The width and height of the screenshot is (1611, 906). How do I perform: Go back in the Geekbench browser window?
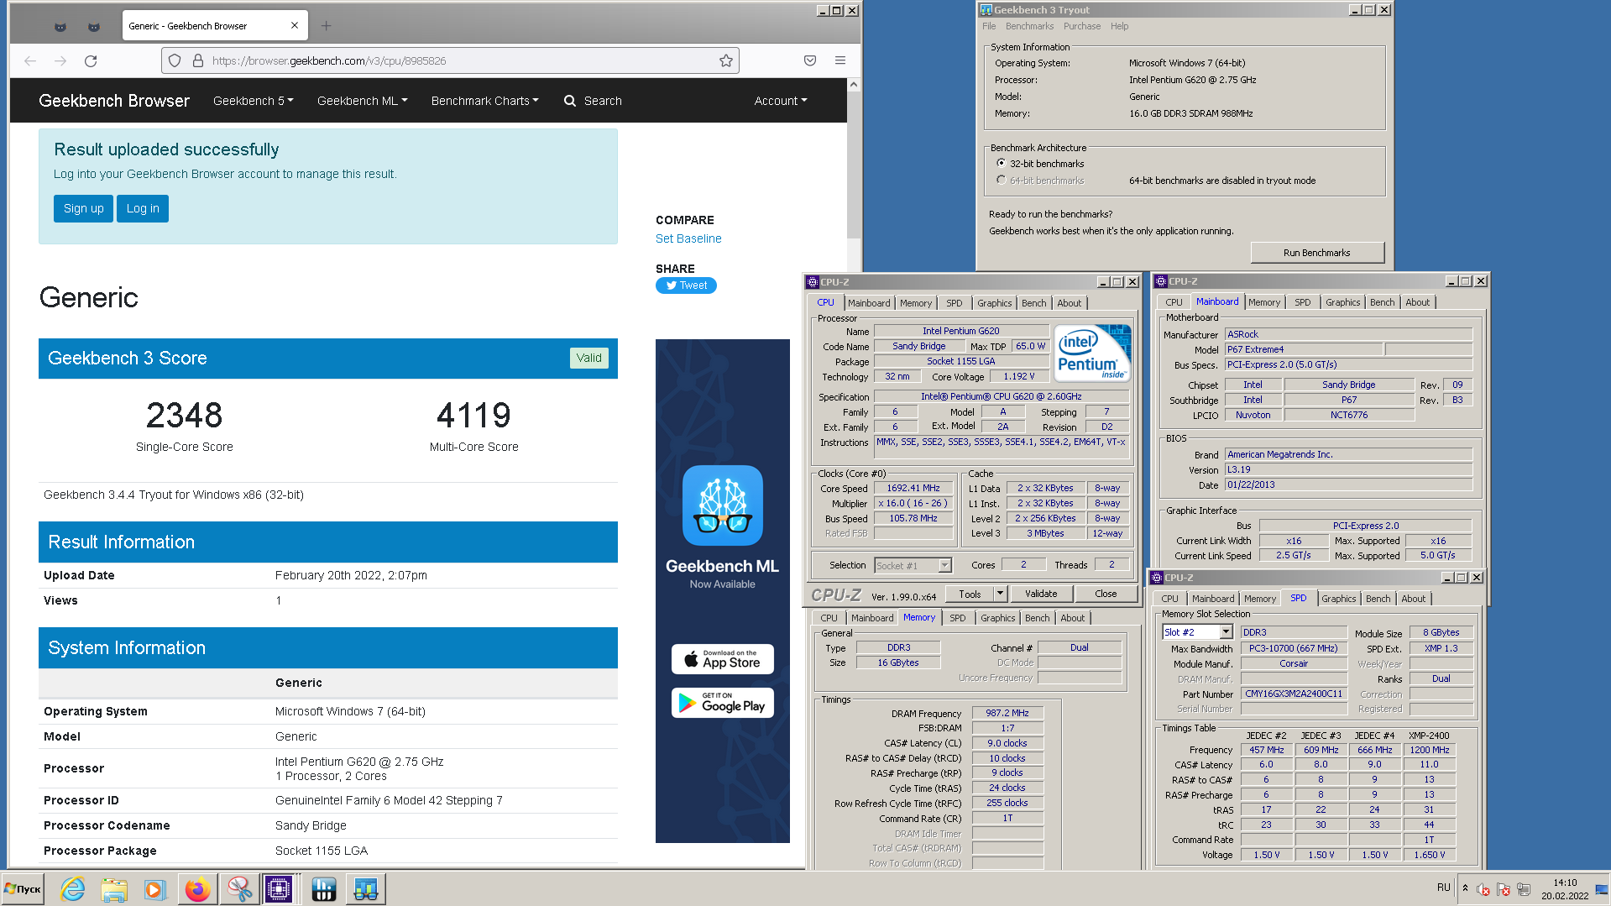(x=30, y=60)
